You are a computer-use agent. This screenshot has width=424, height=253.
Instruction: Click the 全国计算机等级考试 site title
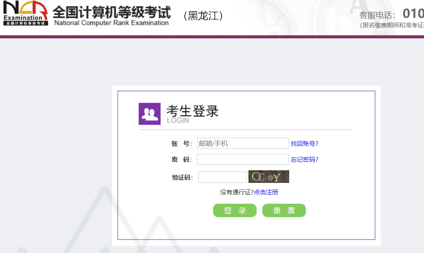tap(112, 11)
